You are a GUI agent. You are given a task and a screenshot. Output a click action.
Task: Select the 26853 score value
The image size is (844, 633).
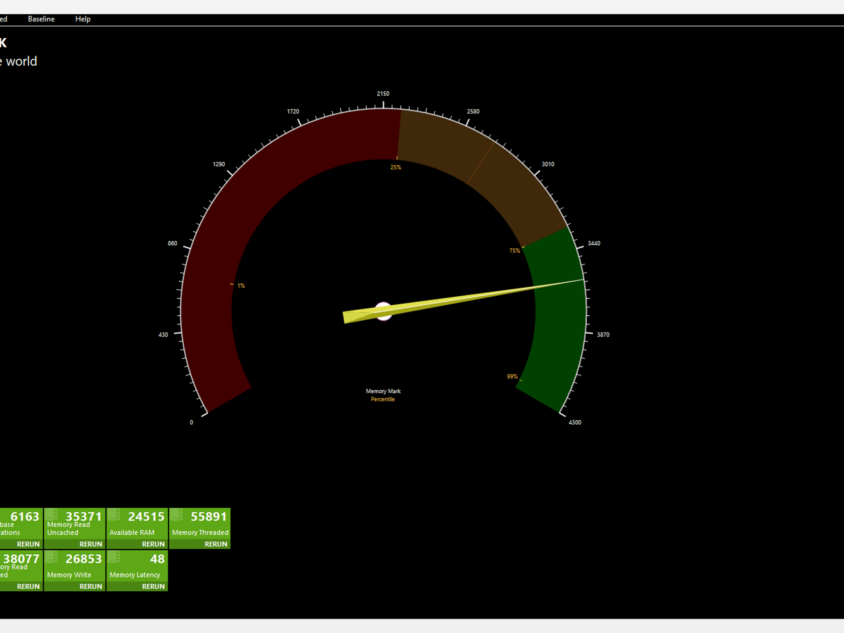click(x=84, y=559)
